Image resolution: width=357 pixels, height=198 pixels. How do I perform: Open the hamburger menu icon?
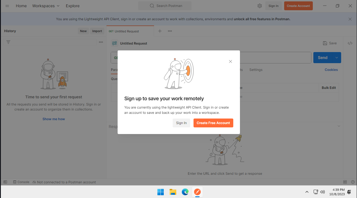7,6
